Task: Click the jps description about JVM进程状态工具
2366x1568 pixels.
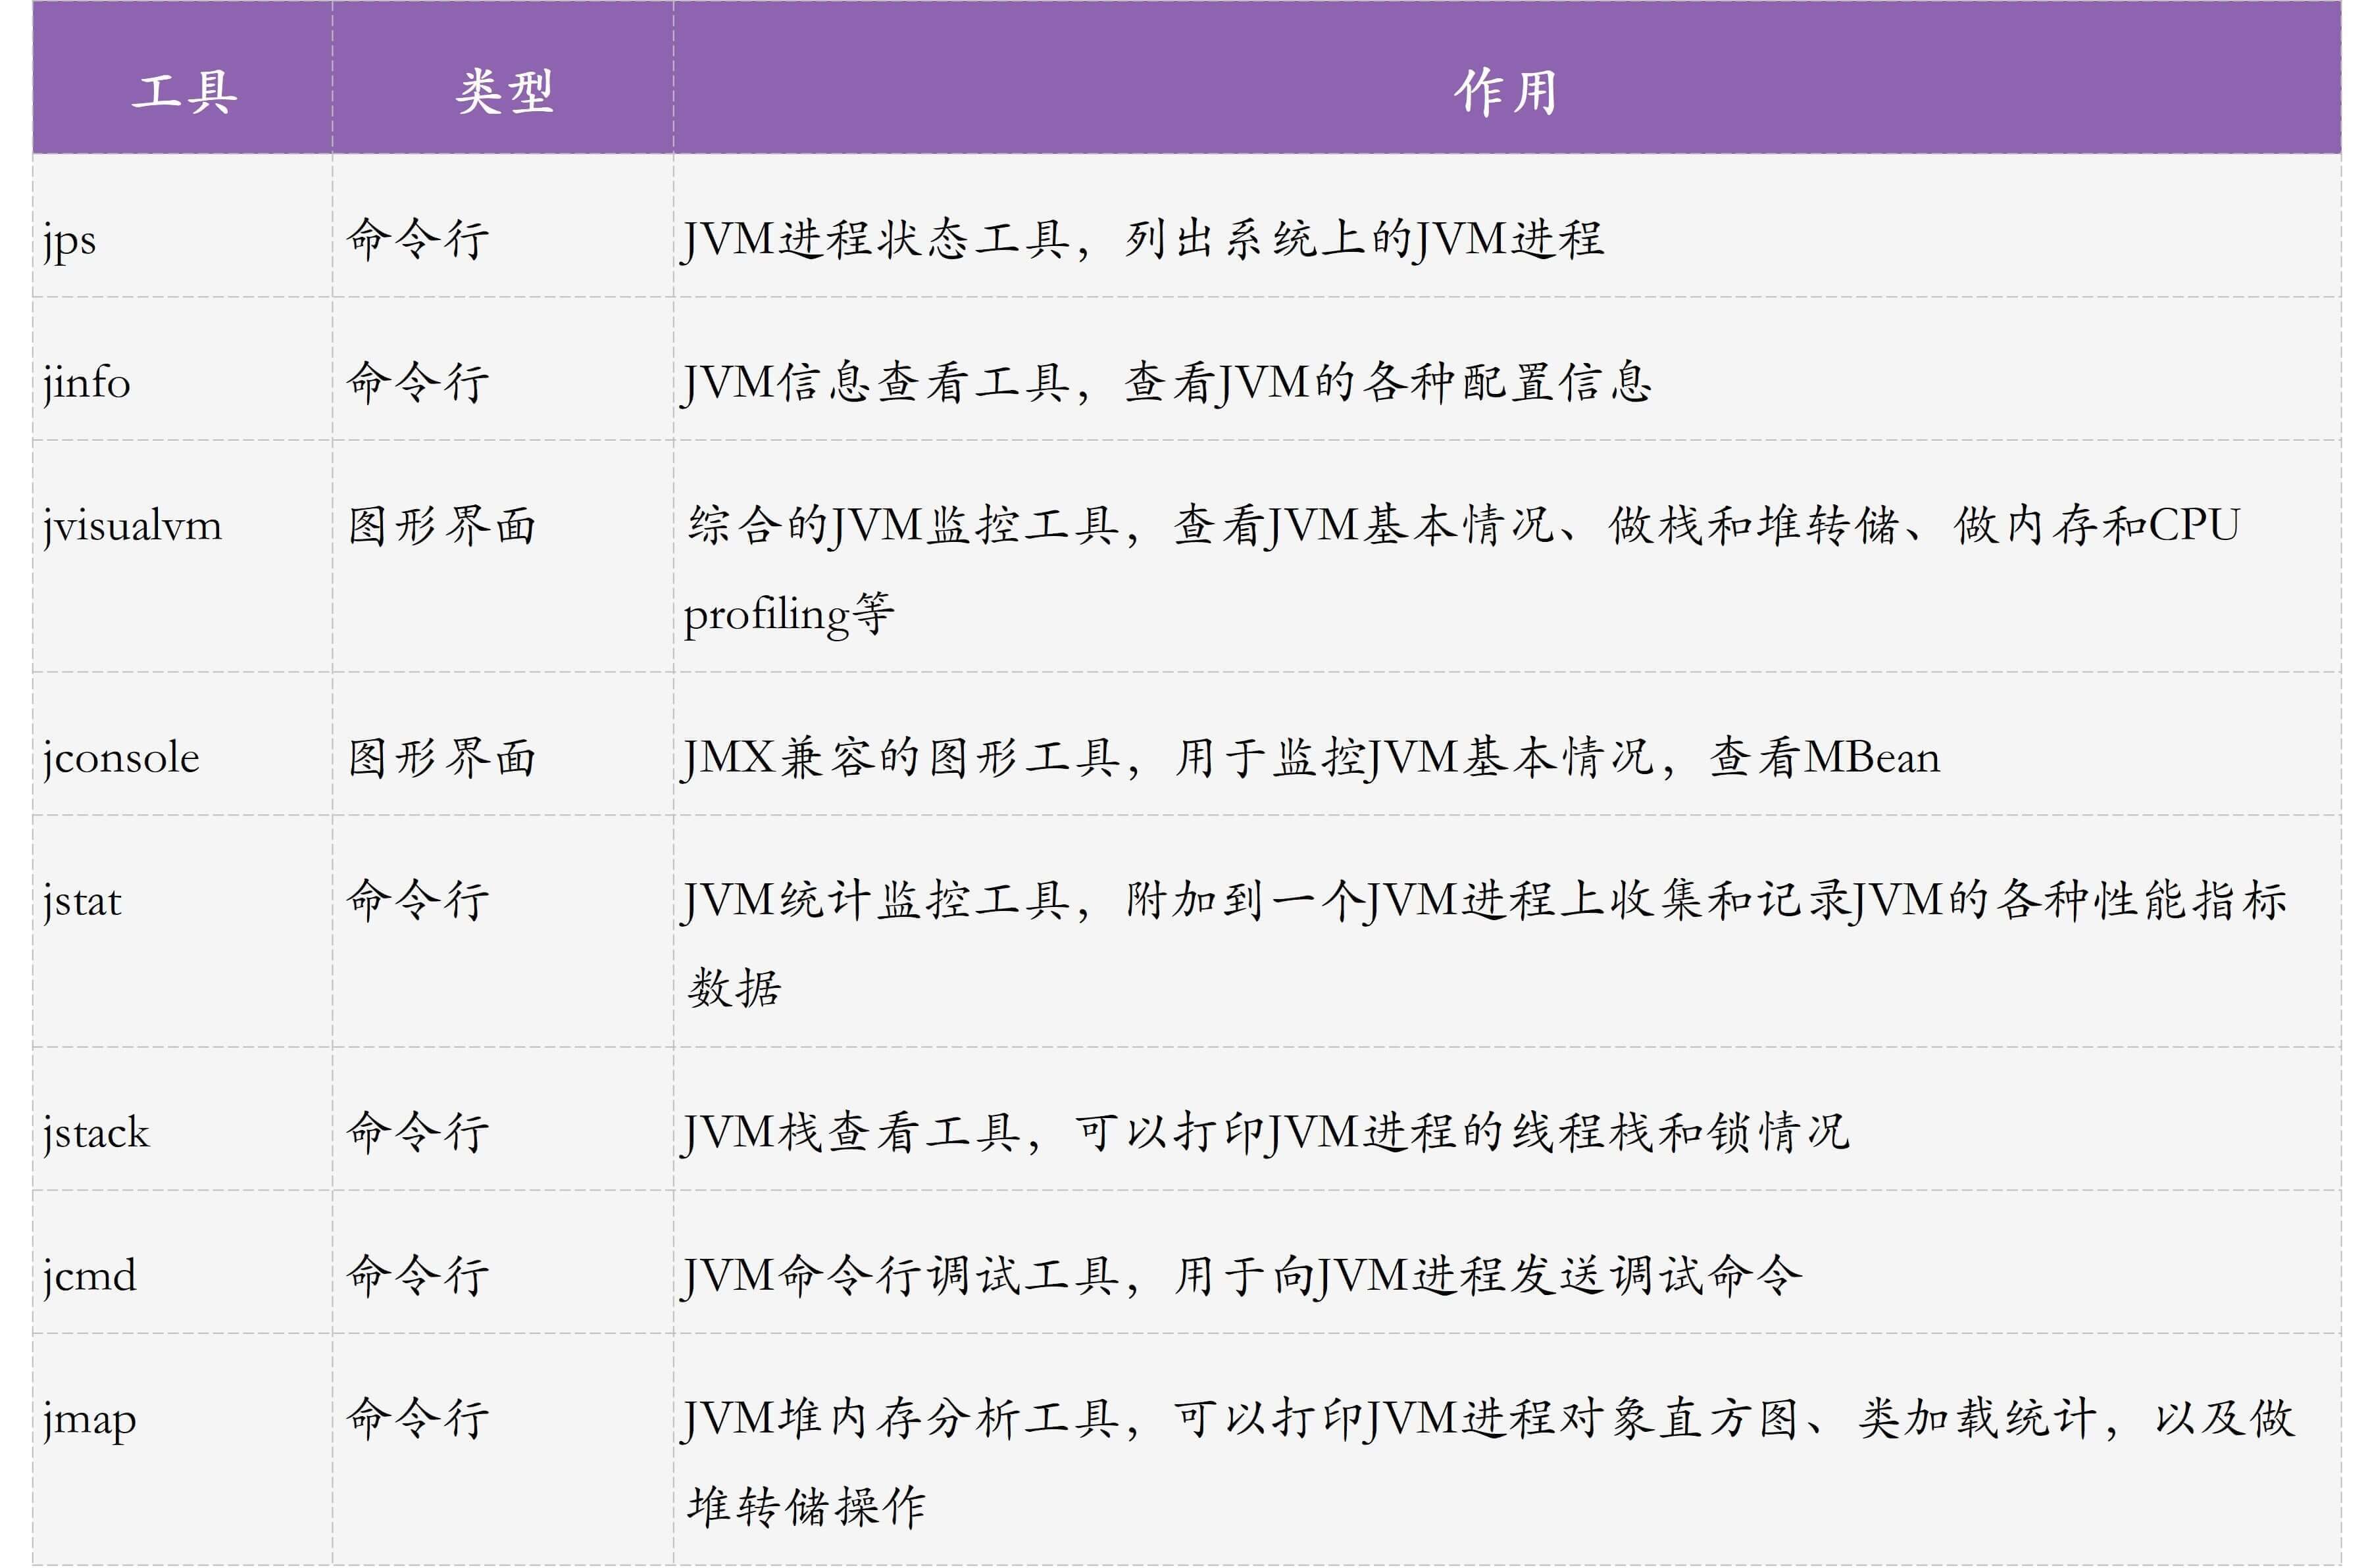Action: tap(1142, 240)
